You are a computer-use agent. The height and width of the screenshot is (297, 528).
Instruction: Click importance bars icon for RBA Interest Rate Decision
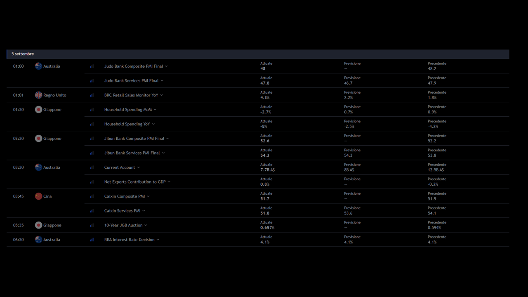tap(92, 240)
